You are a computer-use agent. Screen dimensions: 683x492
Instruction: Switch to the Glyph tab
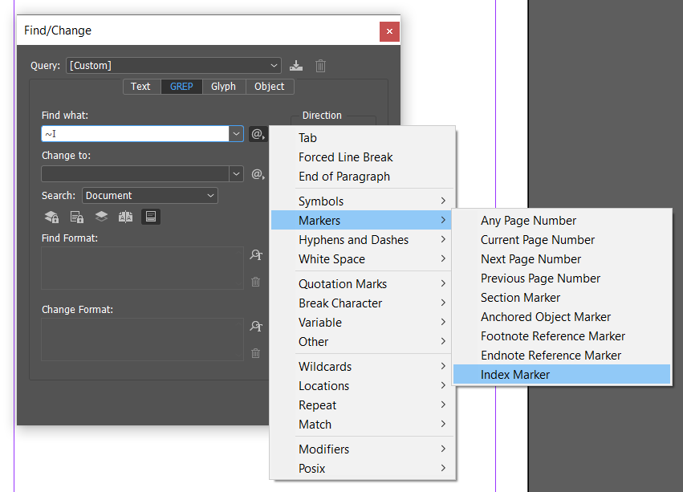click(x=223, y=87)
